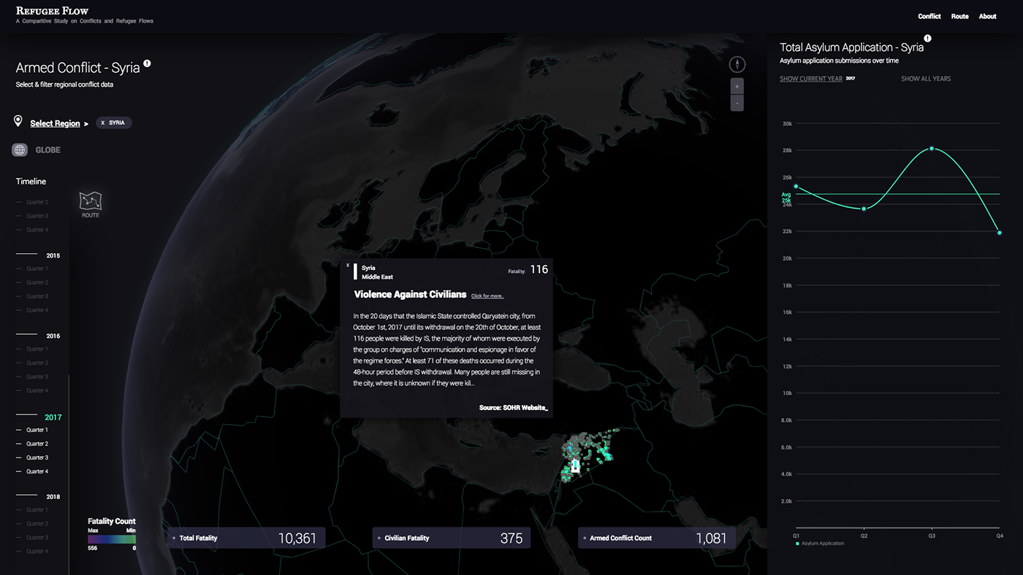Click the info icon beside Armed Conflict - Syria
Viewport: 1023px width, 575px height.
click(x=147, y=63)
